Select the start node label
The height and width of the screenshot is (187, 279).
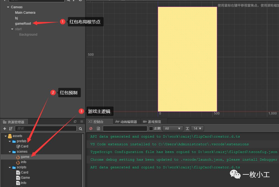(x=18, y=29)
